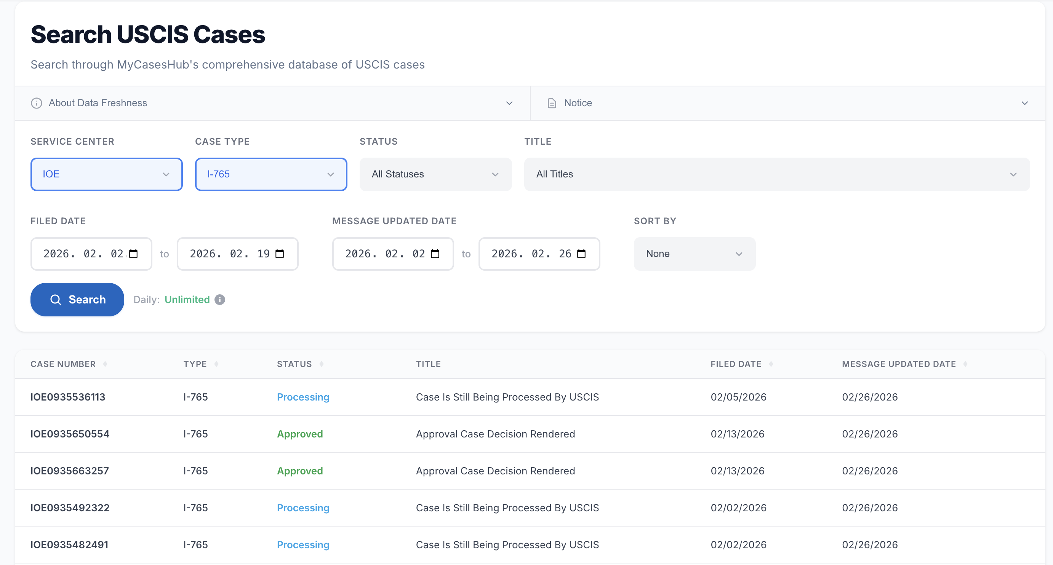1053x565 pixels.
Task: Click the info icon next to Unlimited
Action: [x=220, y=300]
